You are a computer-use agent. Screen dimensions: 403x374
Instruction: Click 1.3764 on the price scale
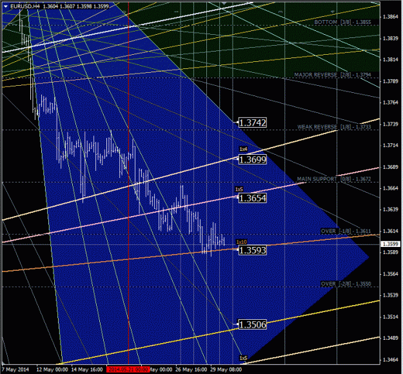(x=390, y=103)
